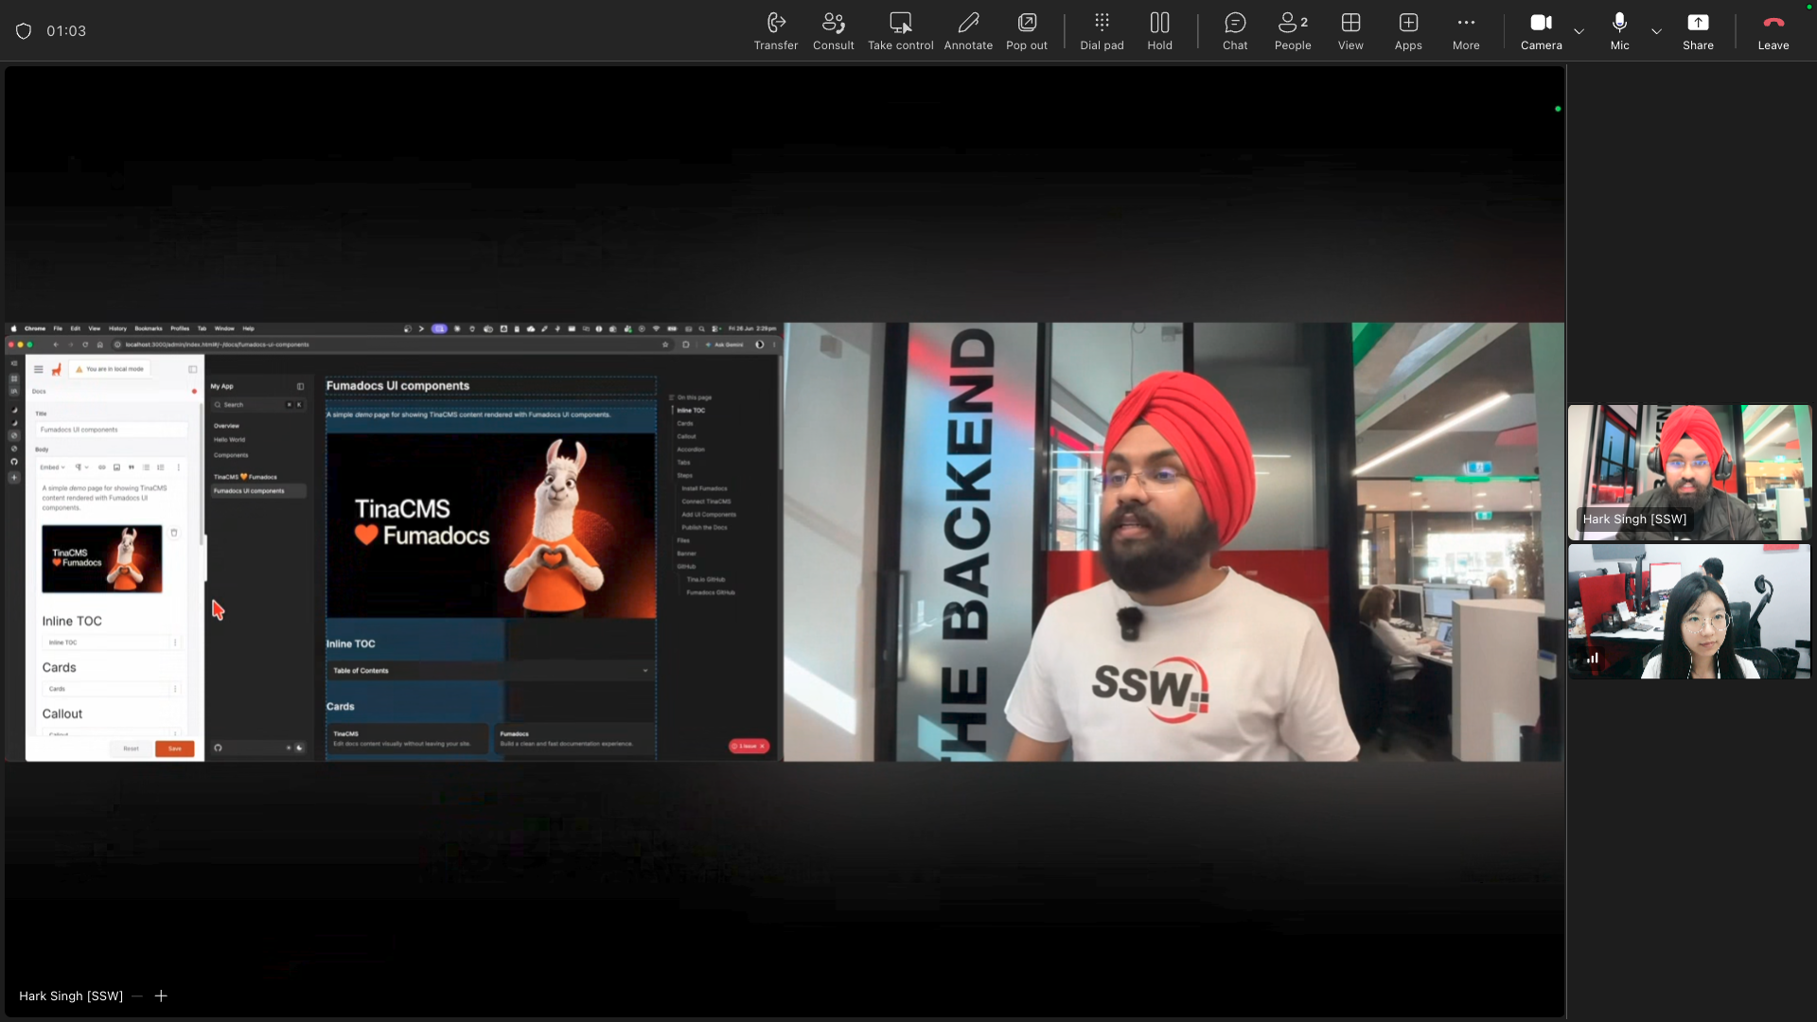Toggle TinaCMS sidebar panel icon

tap(192, 369)
